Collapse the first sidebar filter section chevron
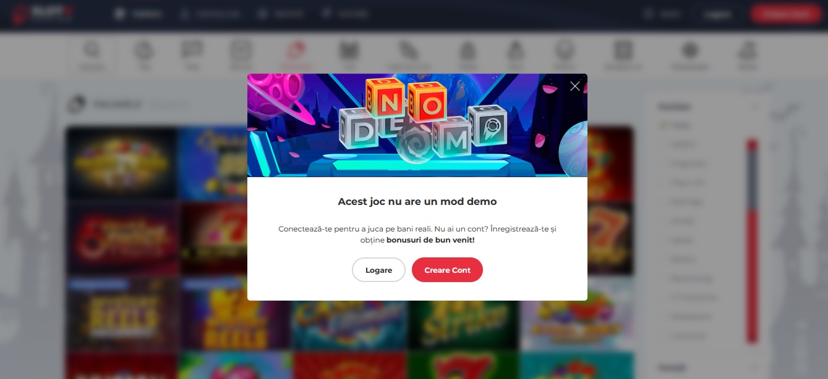Viewport: 828px width, 379px height. [x=755, y=107]
